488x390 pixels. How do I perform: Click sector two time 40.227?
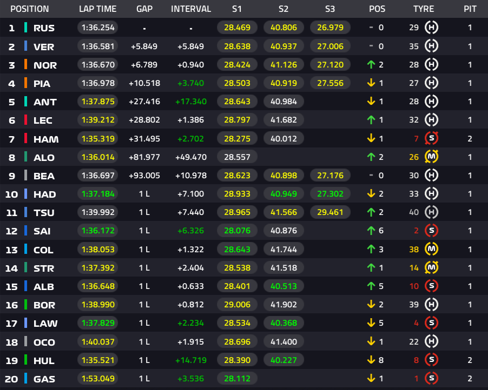[x=283, y=360]
